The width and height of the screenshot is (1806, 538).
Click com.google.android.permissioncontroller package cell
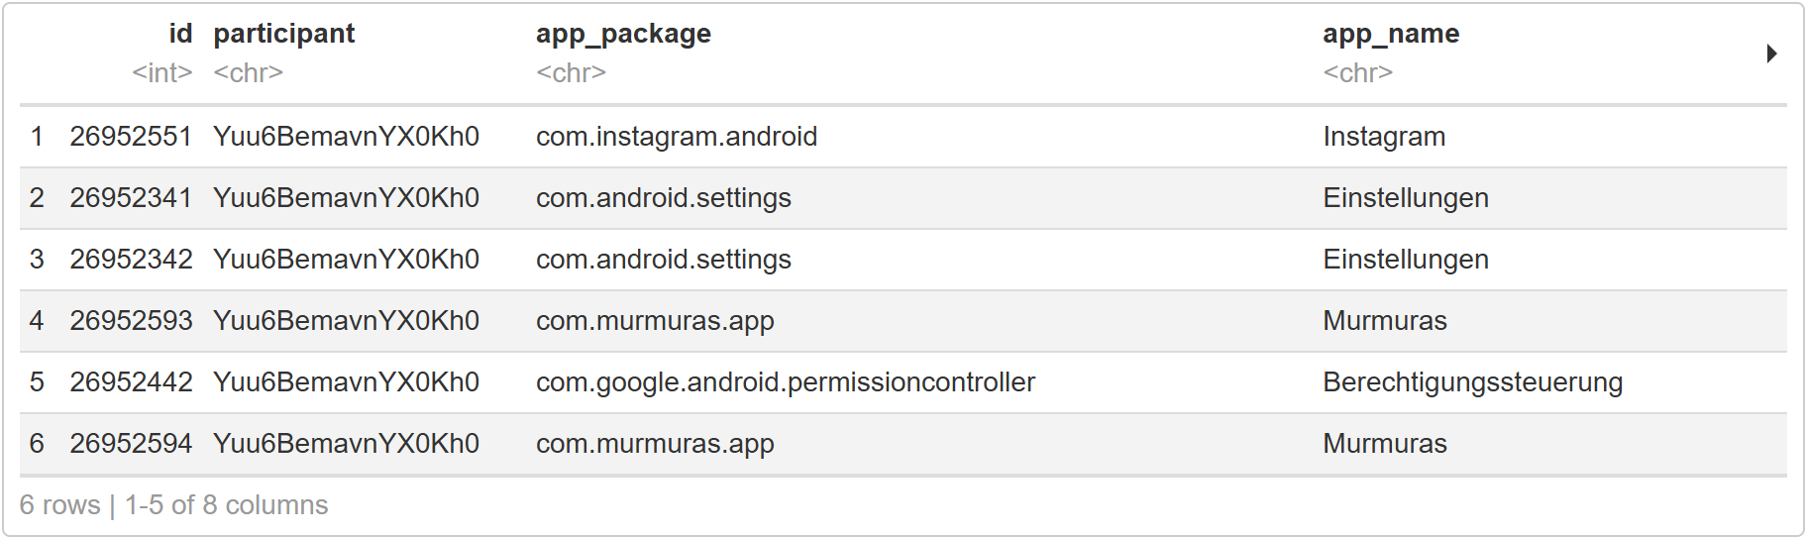tap(786, 382)
